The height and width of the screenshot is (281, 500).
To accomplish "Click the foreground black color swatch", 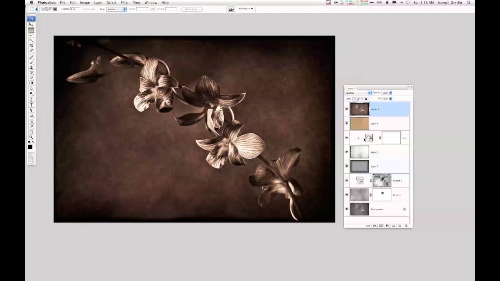I will [30, 147].
